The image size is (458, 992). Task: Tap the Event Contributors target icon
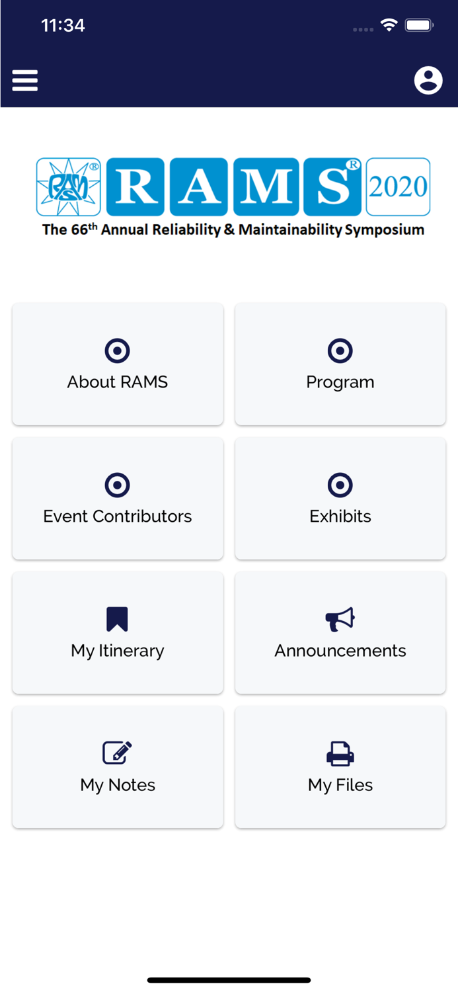118,485
